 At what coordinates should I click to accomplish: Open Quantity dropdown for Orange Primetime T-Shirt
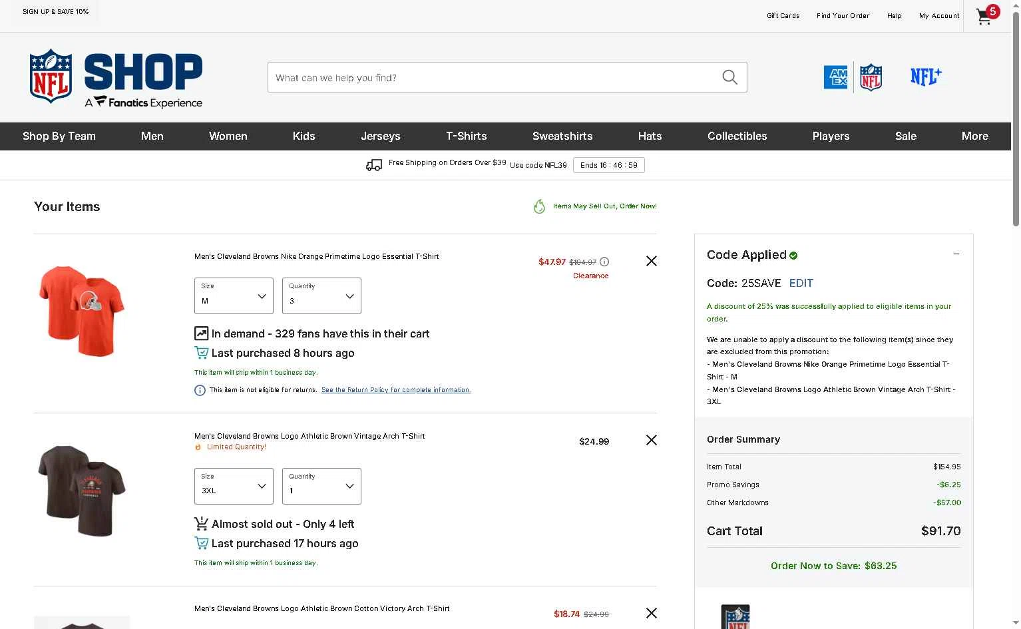pos(321,296)
